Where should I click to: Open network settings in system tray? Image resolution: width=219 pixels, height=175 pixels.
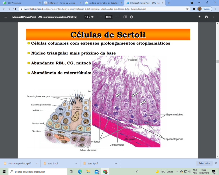tap(185, 172)
